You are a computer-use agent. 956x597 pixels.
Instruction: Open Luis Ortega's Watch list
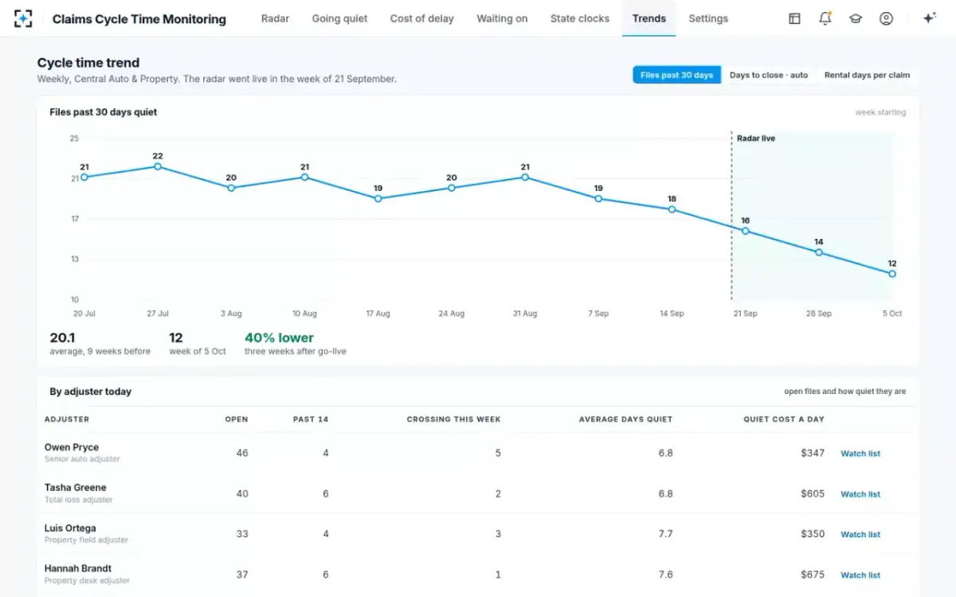pos(860,535)
